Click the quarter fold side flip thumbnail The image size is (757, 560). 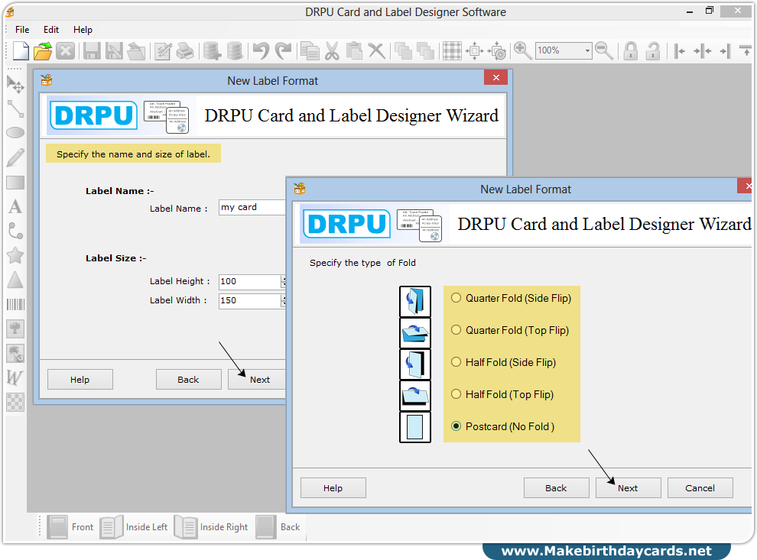tap(415, 302)
